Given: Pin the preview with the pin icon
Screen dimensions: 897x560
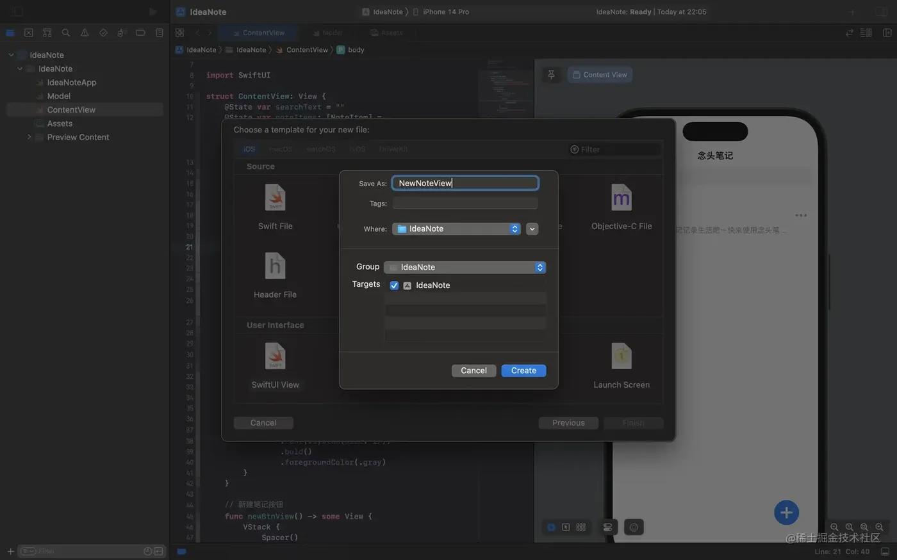Looking at the screenshot, I should [551, 75].
